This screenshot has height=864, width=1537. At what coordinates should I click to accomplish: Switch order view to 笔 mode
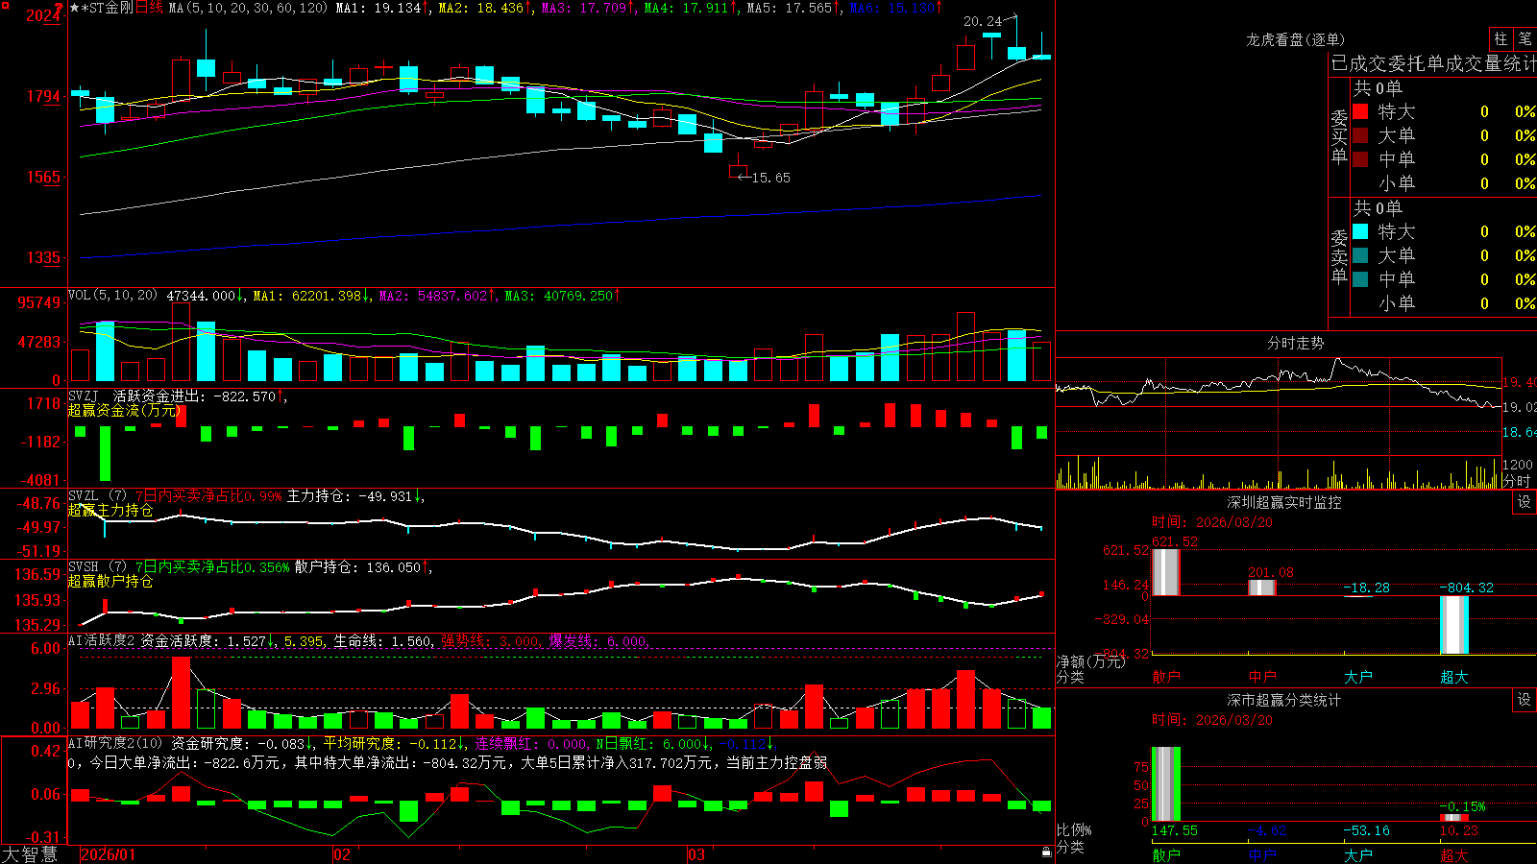pos(1525,38)
